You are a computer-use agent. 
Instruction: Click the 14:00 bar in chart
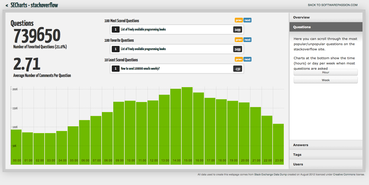point(176,127)
